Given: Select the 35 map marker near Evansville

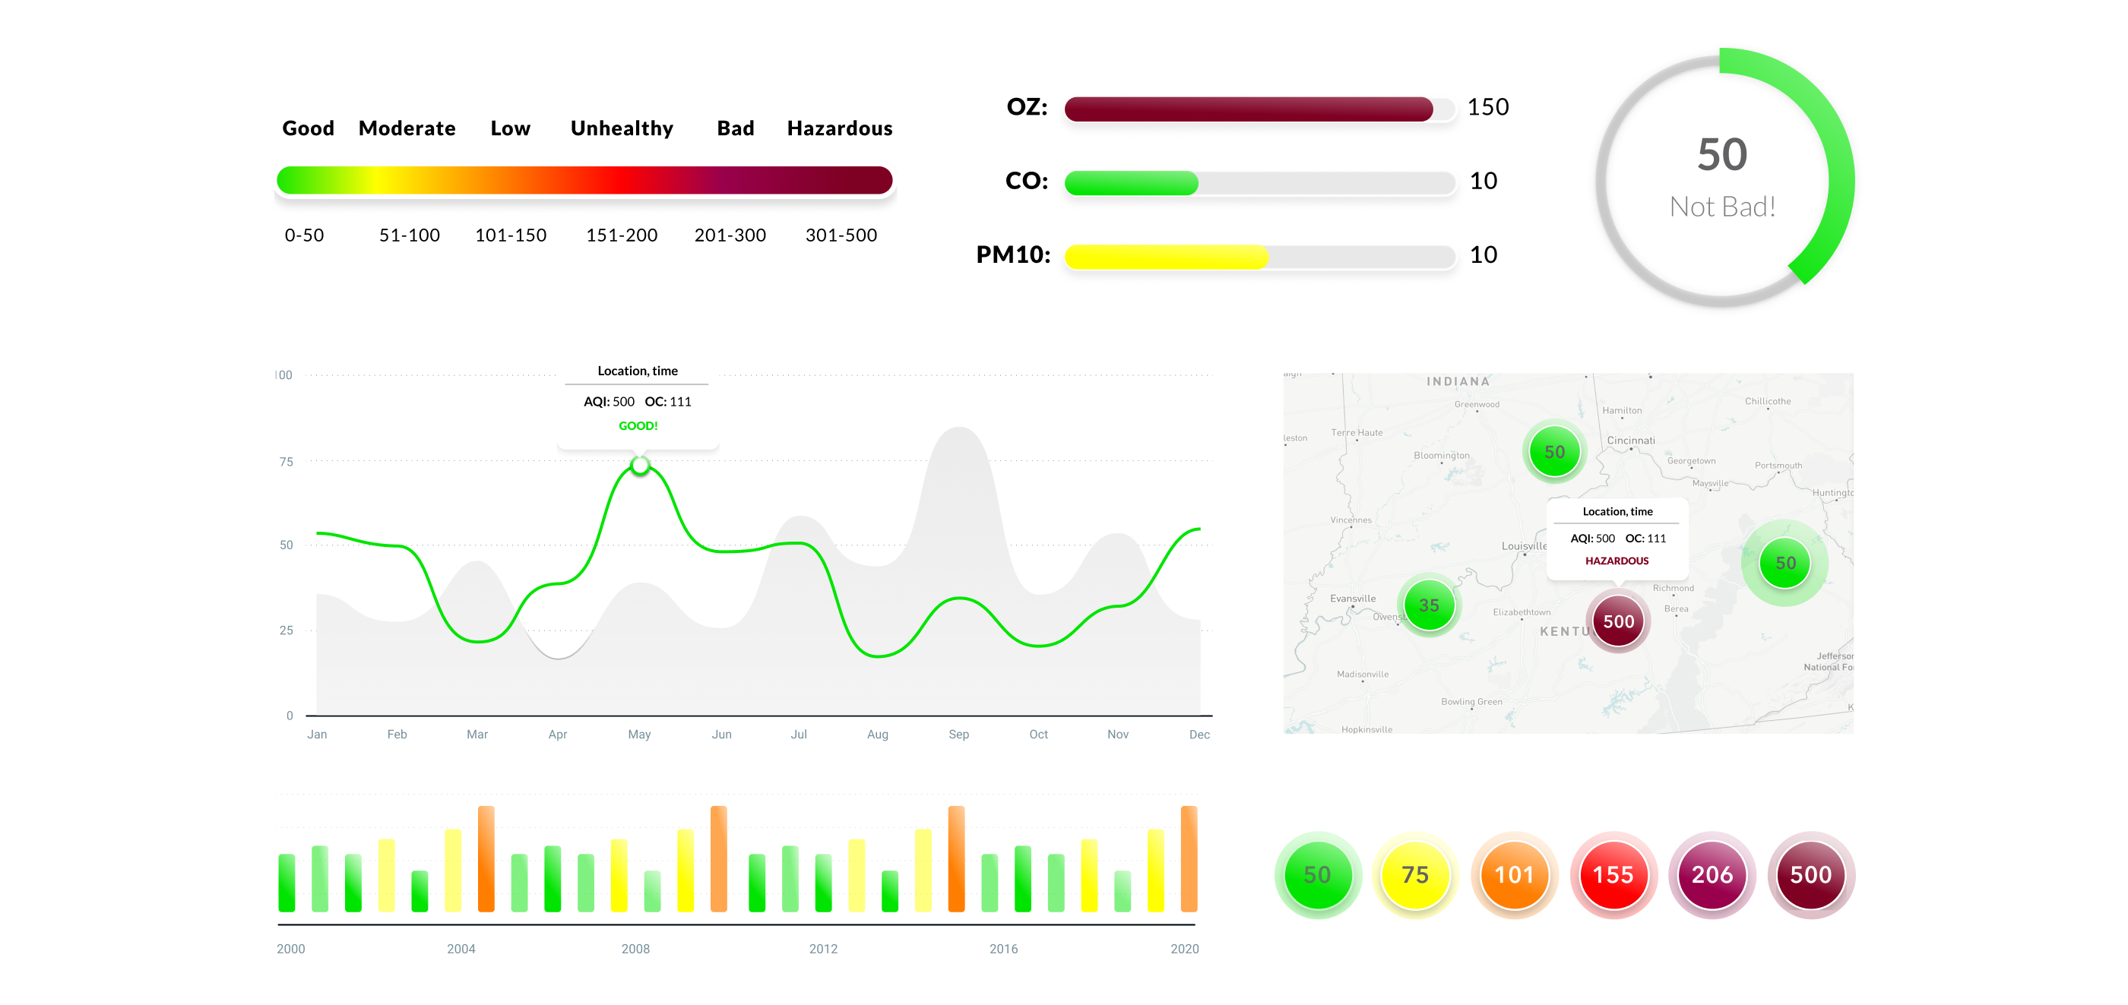Looking at the screenshot, I should [1428, 605].
